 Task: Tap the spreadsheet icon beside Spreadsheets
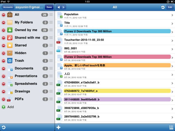click(x=10, y=84)
